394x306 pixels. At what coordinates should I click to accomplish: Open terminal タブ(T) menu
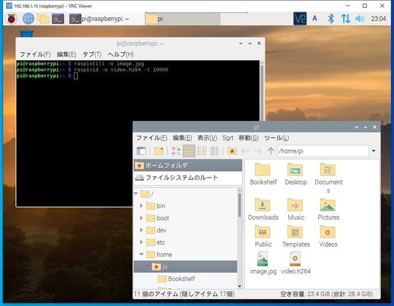point(92,54)
